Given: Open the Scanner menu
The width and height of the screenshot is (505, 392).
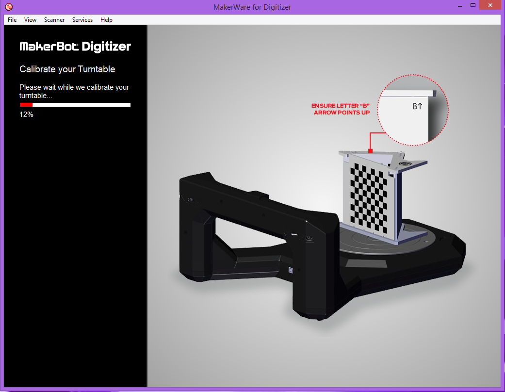Looking at the screenshot, I should point(54,20).
